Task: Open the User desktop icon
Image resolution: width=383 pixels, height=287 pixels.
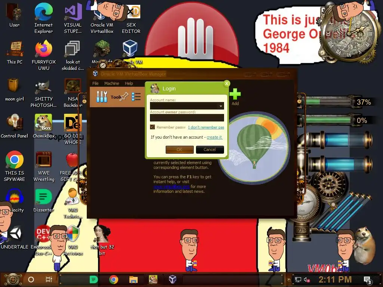Action: point(15,15)
